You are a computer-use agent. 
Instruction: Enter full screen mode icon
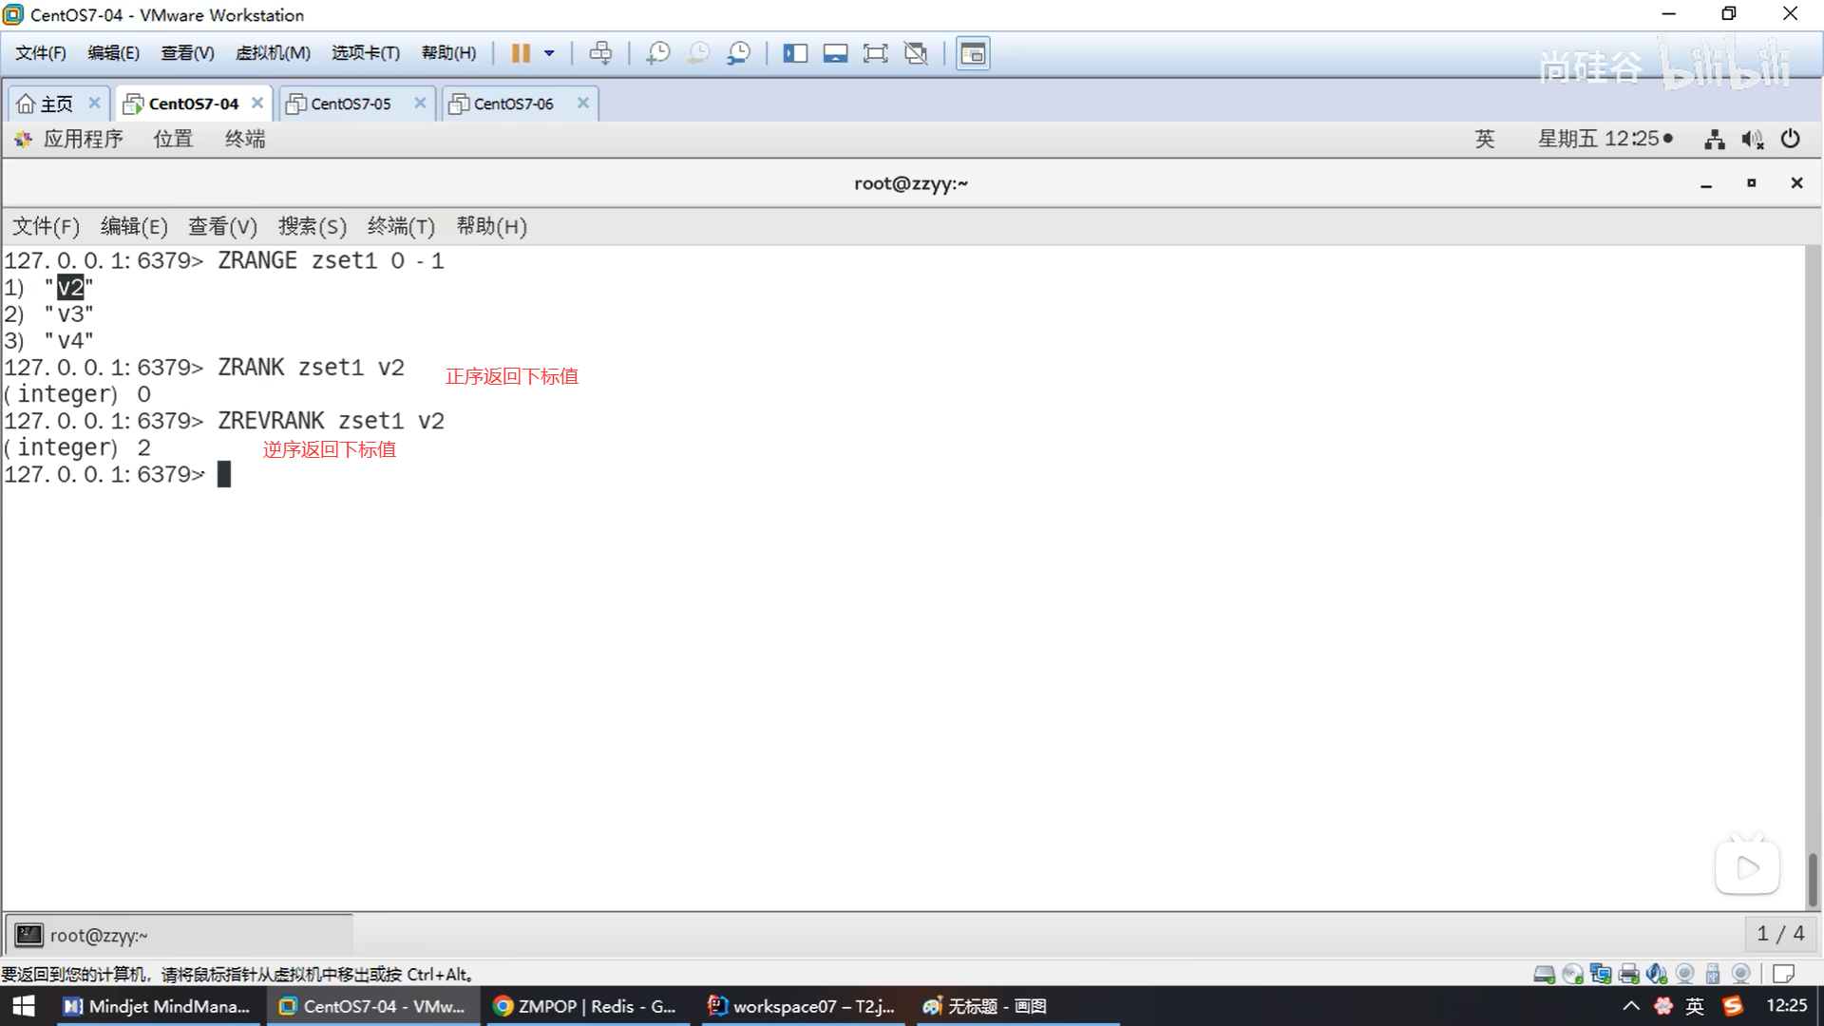tap(875, 53)
